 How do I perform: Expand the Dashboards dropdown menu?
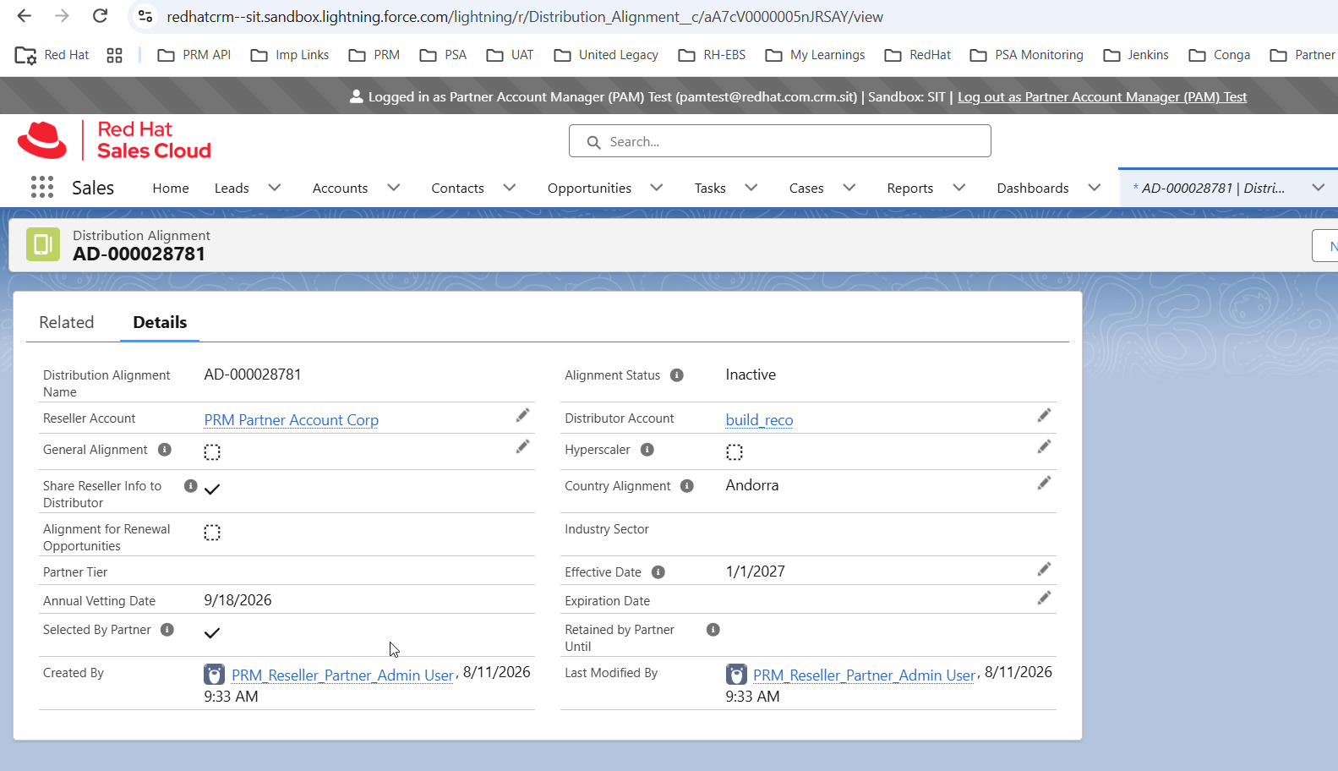coord(1095,188)
